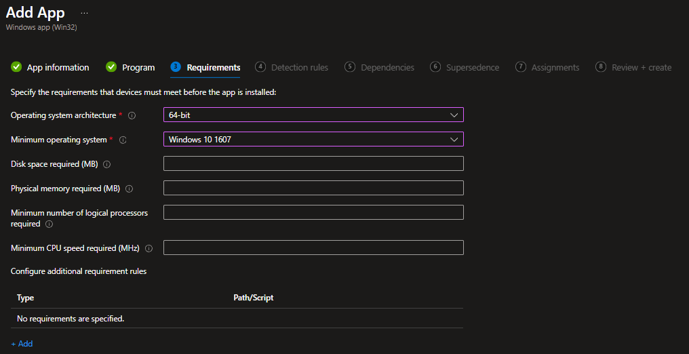
Task: Select the Requirements tab
Action: [x=205, y=68]
